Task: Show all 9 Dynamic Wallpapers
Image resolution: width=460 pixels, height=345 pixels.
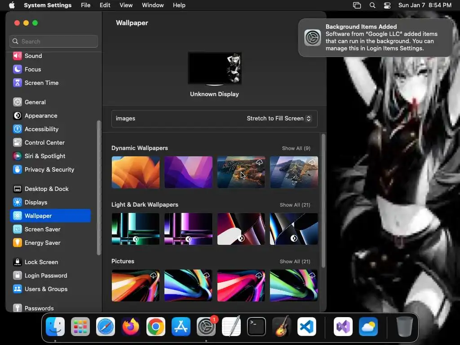Action: click(296, 148)
